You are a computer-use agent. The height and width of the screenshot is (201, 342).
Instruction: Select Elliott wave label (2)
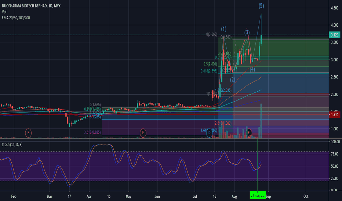(233, 79)
